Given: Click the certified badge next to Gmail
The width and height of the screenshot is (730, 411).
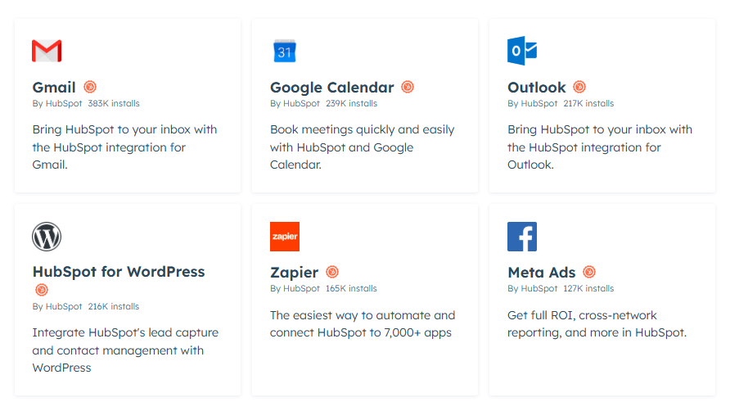Looking at the screenshot, I should pyautogui.click(x=90, y=87).
